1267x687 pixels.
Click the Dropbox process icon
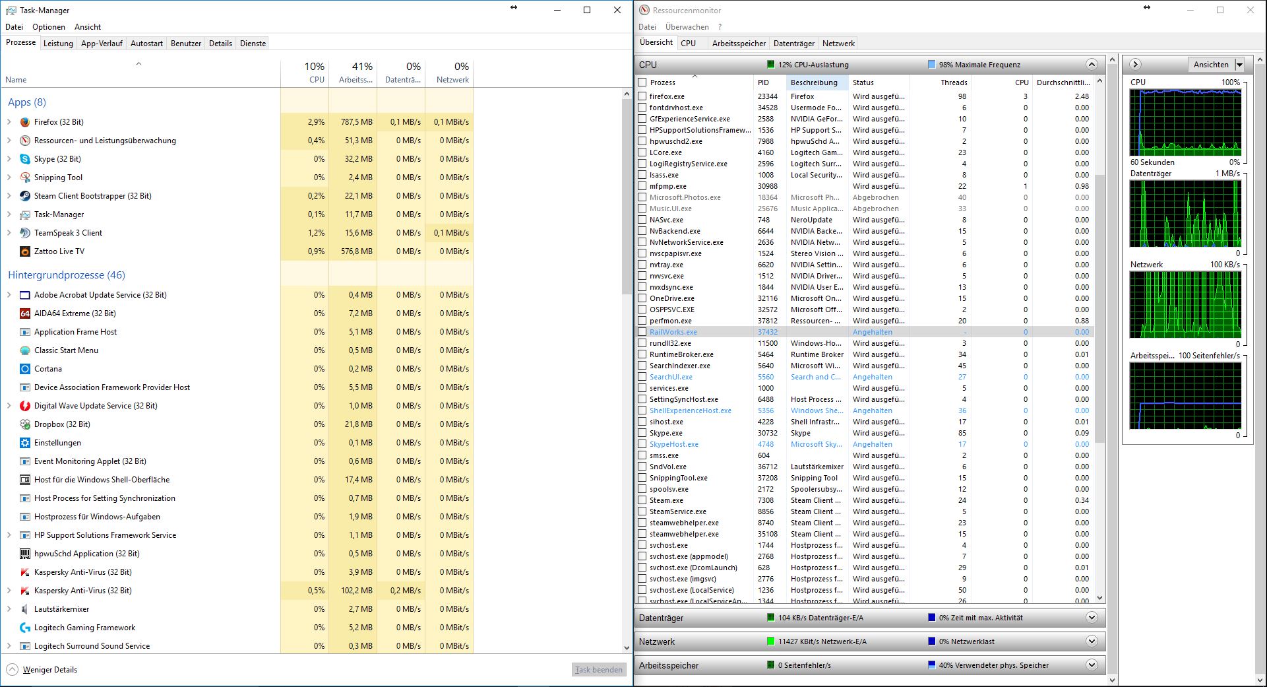(x=25, y=424)
